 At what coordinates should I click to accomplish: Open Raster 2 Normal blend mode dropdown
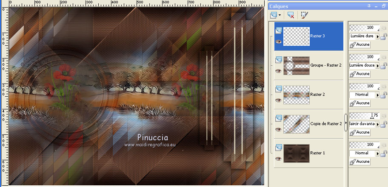point(378,95)
